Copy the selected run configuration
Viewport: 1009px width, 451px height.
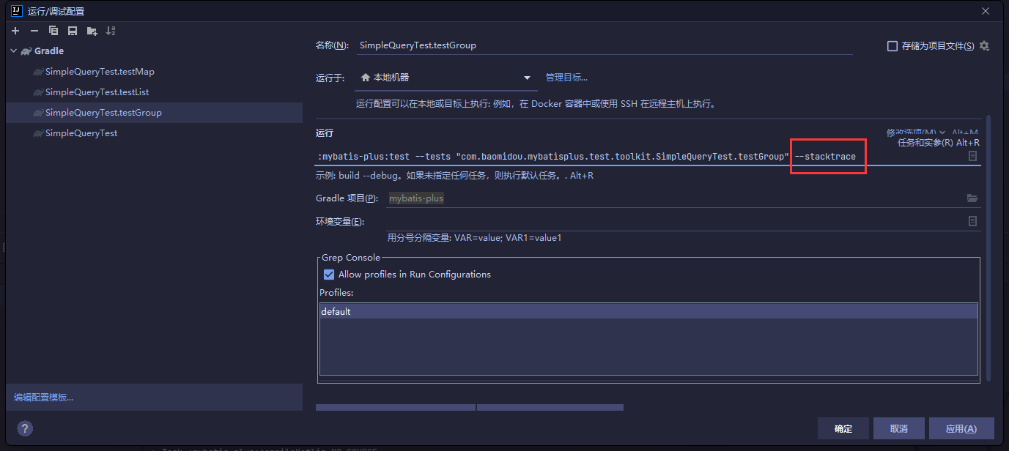click(53, 31)
